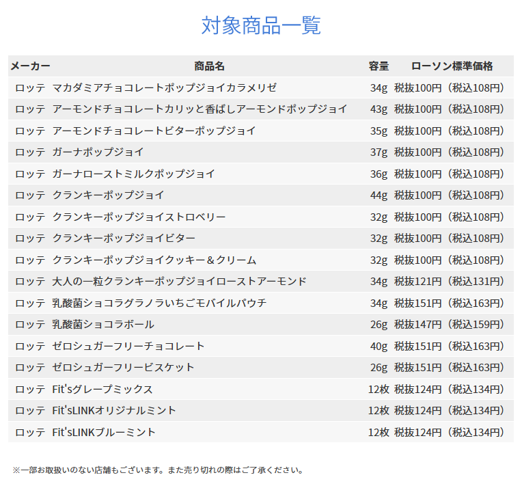The height and width of the screenshot is (486, 522).
Task: Click 26g capacity in 乳酸菌ショコラボール row
Action: click(379, 324)
